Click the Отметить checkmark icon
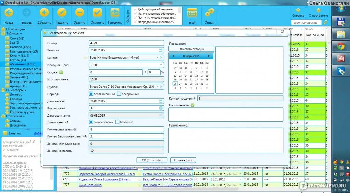The width and height of the screenshot is (350, 193). point(97,13)
